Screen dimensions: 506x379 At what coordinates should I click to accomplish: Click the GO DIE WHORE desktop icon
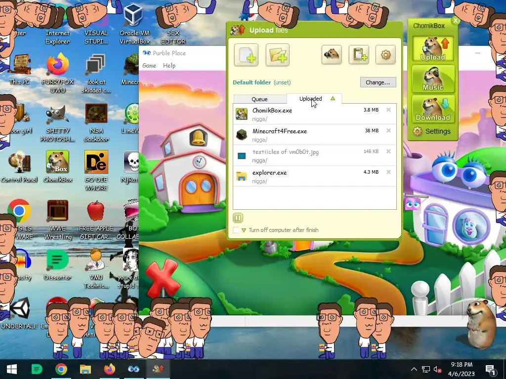[96, 171]
